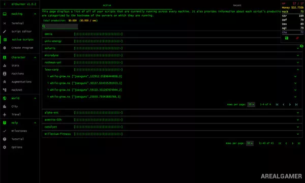Click the omnia server name
Screen dimensions: 305x183
coord(48,34)
